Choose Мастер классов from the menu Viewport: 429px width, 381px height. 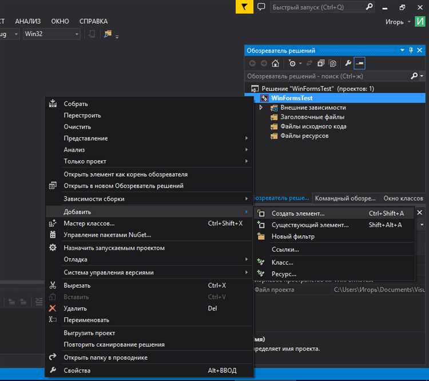coord(149,223)
